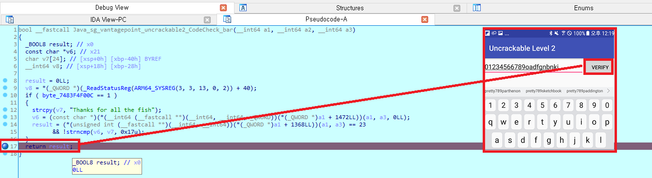Viewport: 652px width, 178px height.
Task: Tap the Uncrackable Level 2 app title
Action: click(522, 49)
